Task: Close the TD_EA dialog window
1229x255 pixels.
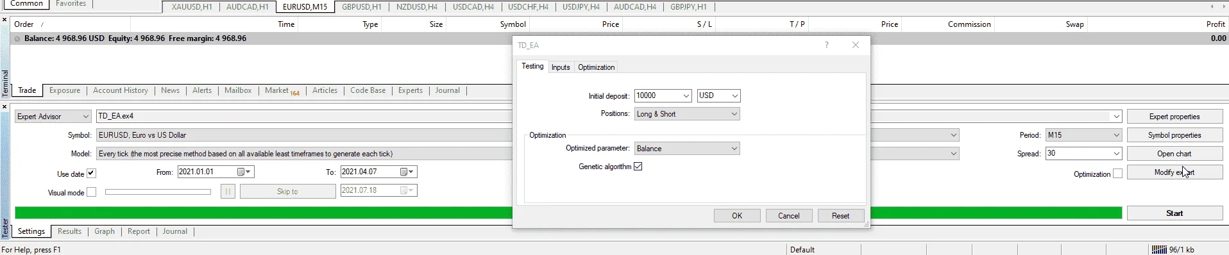Action: [856, 45]
